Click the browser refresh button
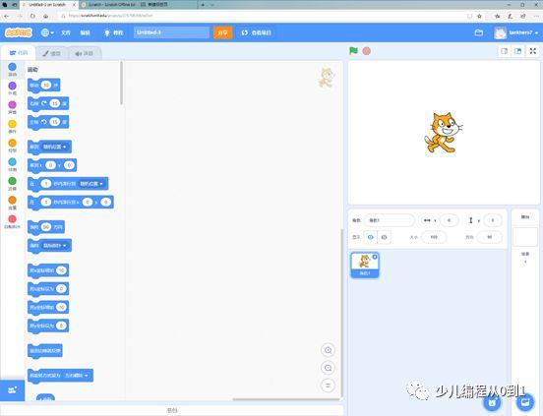This screenshot has width=543, height=416. pyautogui.click(x=32, y=16)
